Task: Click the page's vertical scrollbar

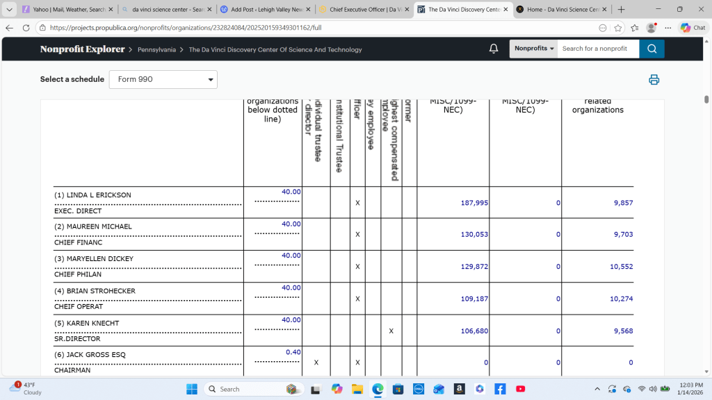Action: 706,208
